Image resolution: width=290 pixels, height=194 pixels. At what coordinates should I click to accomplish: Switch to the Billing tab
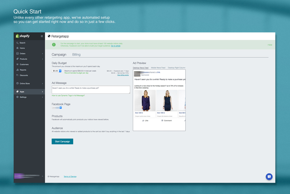(x=77, y=54)
